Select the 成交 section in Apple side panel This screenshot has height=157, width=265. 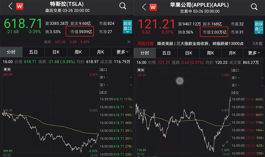tap(235, 93)
